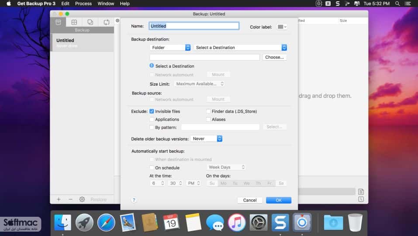Launch Launchpad rocket in the Dock
The height and width of the screenshot is (236, 418).
tap(84, 222)
